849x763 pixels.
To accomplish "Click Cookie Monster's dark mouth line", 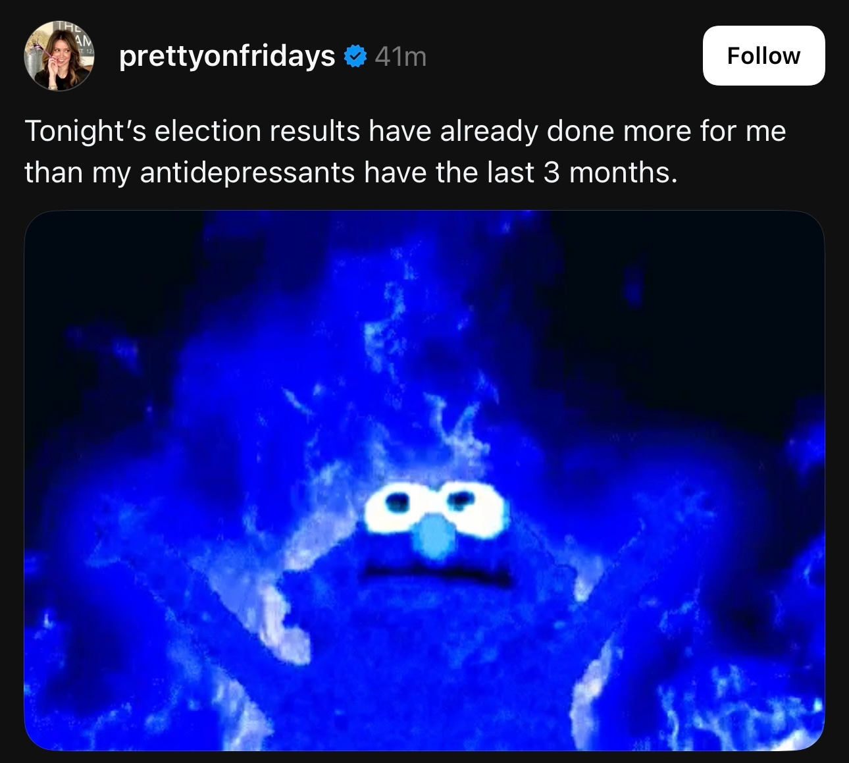I will click(438, 575).
